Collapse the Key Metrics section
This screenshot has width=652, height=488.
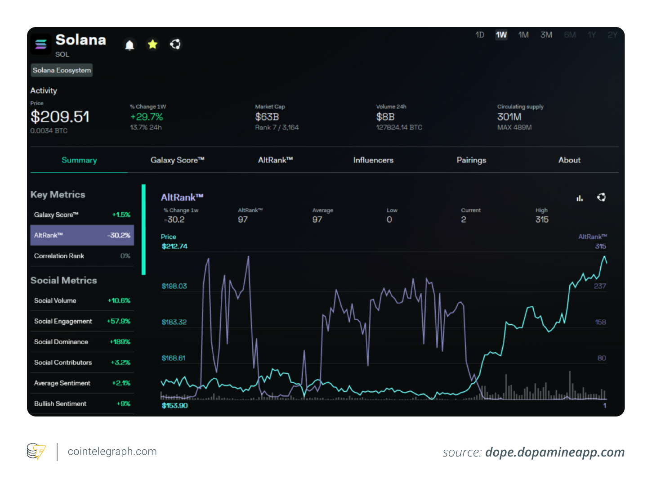point(58,194)
